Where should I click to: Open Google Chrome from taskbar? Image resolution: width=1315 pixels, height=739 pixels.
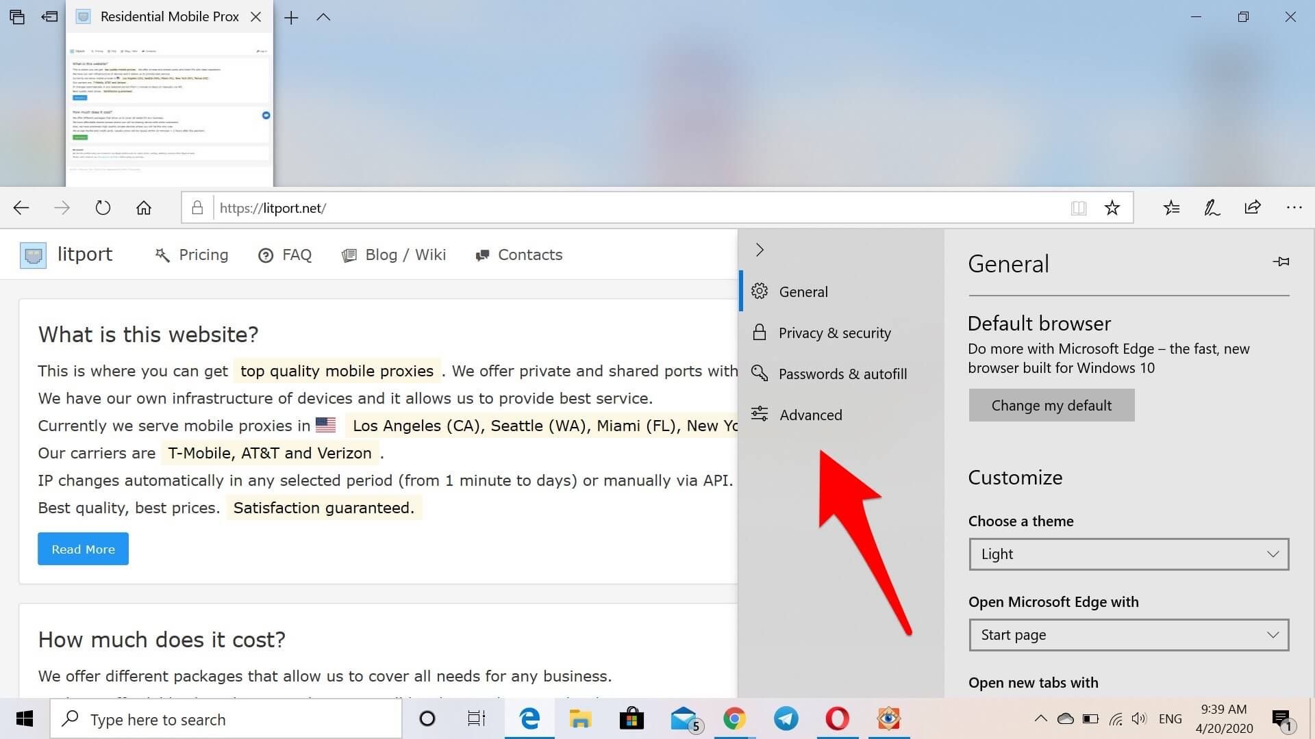coord(734,719)
